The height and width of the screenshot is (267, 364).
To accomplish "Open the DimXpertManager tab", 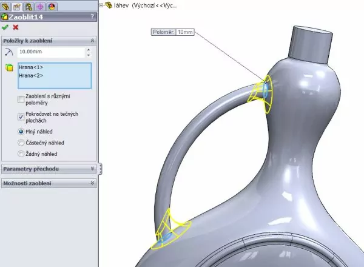I will tap(40, 7).
